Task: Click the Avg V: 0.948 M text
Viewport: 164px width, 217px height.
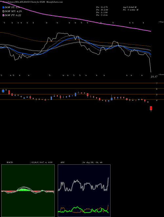Action: (130, 7)
